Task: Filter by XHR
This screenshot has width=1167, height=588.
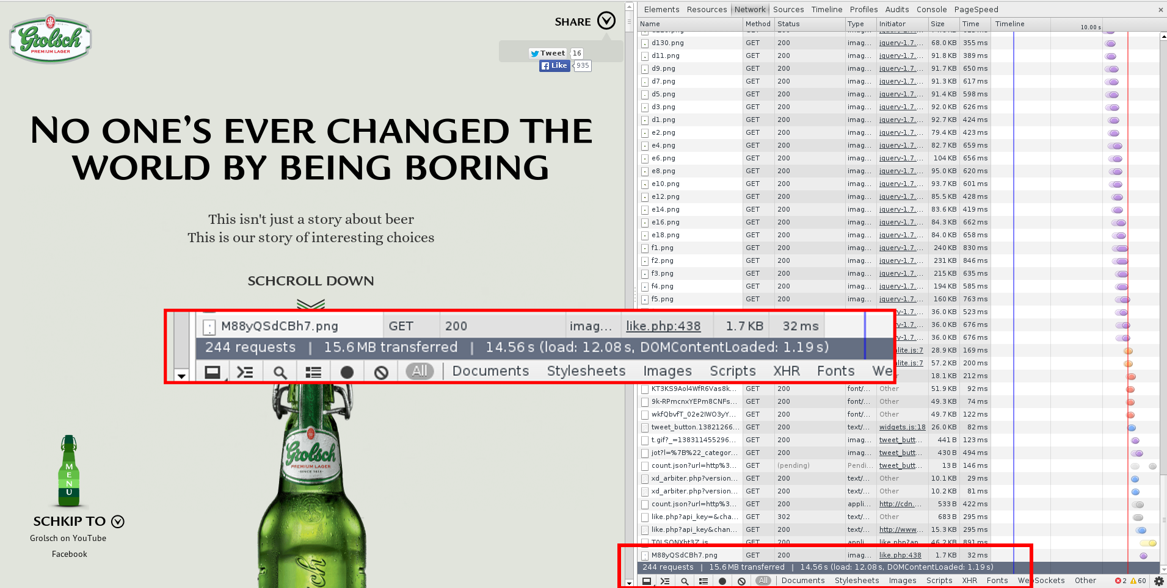Action: [x=970, y=581]
